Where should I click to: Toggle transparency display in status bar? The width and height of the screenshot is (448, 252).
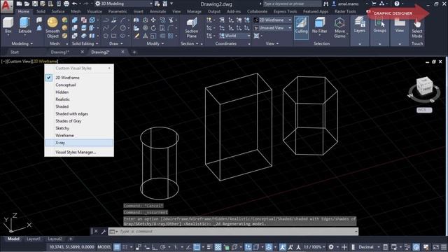pos(218,247)
